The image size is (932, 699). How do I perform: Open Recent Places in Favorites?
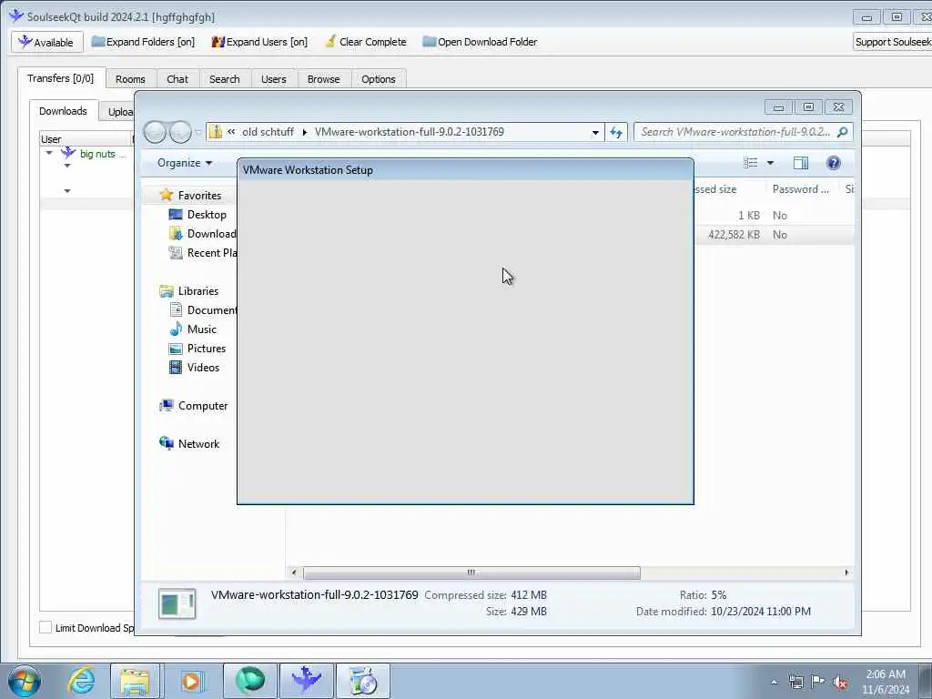click(x=202, y=253)
